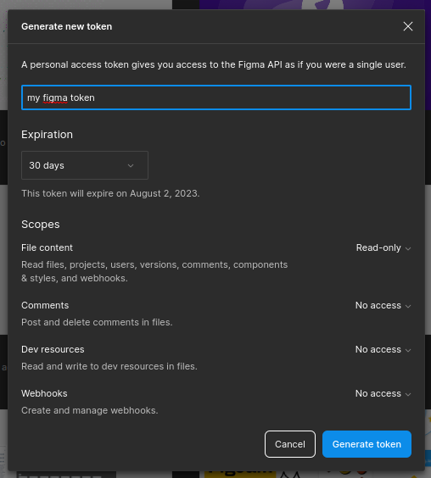Click the File content scope label
The width and height of the screenshot is (431, 478).
click(x=47, y=247)
